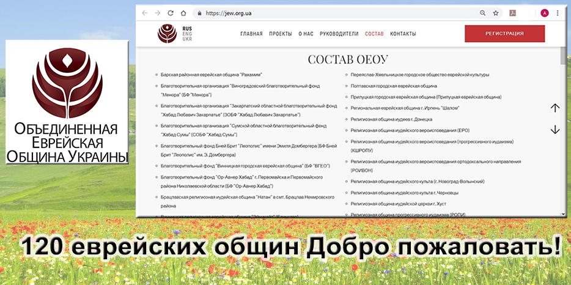The height and width of the screenshot is (285, 571).
Task: Open the browser three-dot menu
Action: pyautogui.click(x=558, y=13)
